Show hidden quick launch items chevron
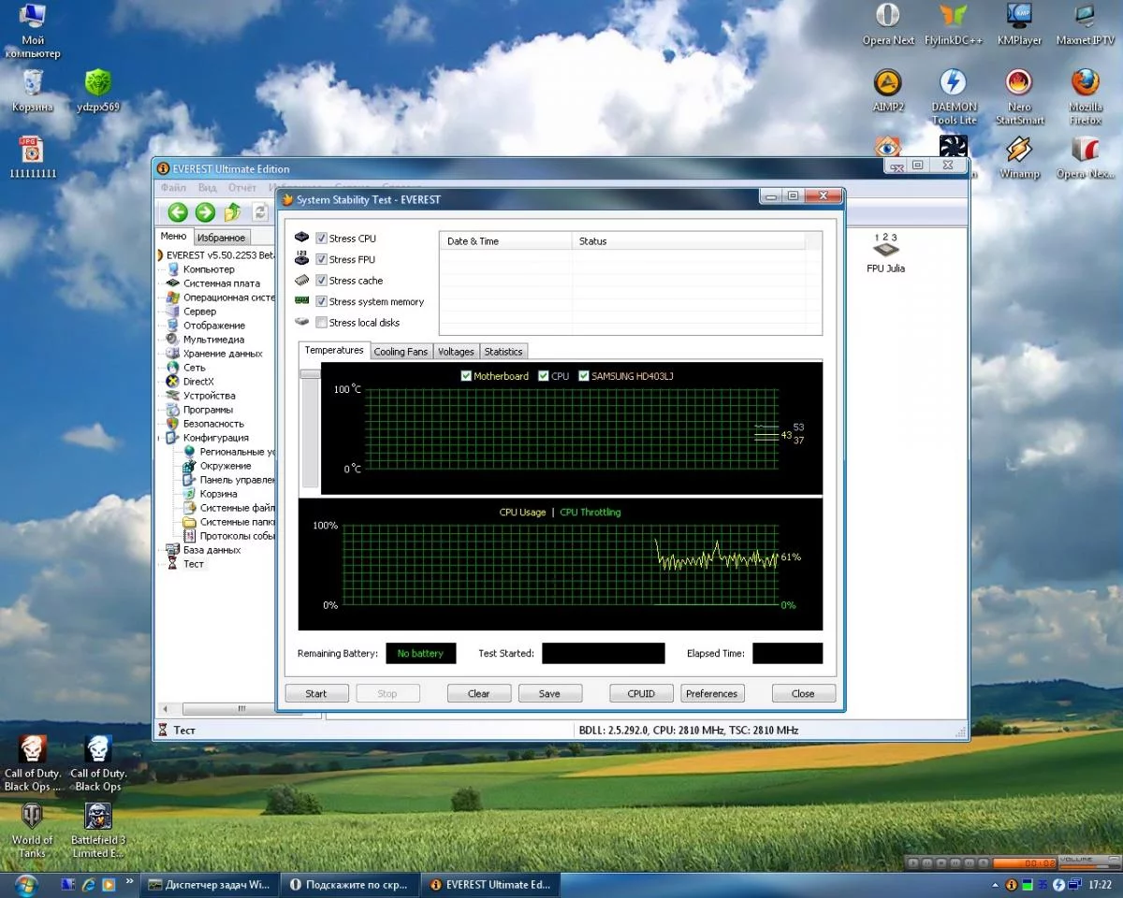1123x898 pixels. [x=129, y=881]
